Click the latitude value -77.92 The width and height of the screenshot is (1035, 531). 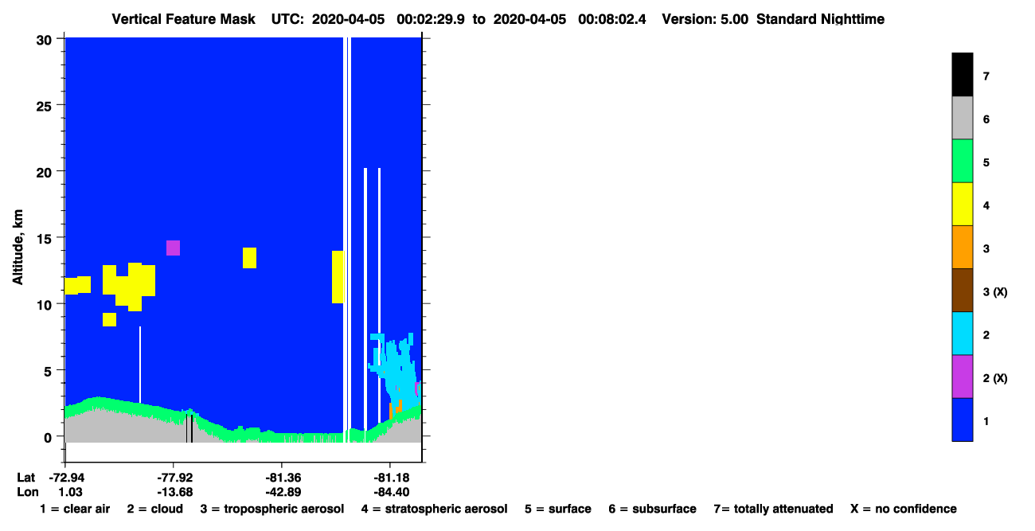(174, 478)
